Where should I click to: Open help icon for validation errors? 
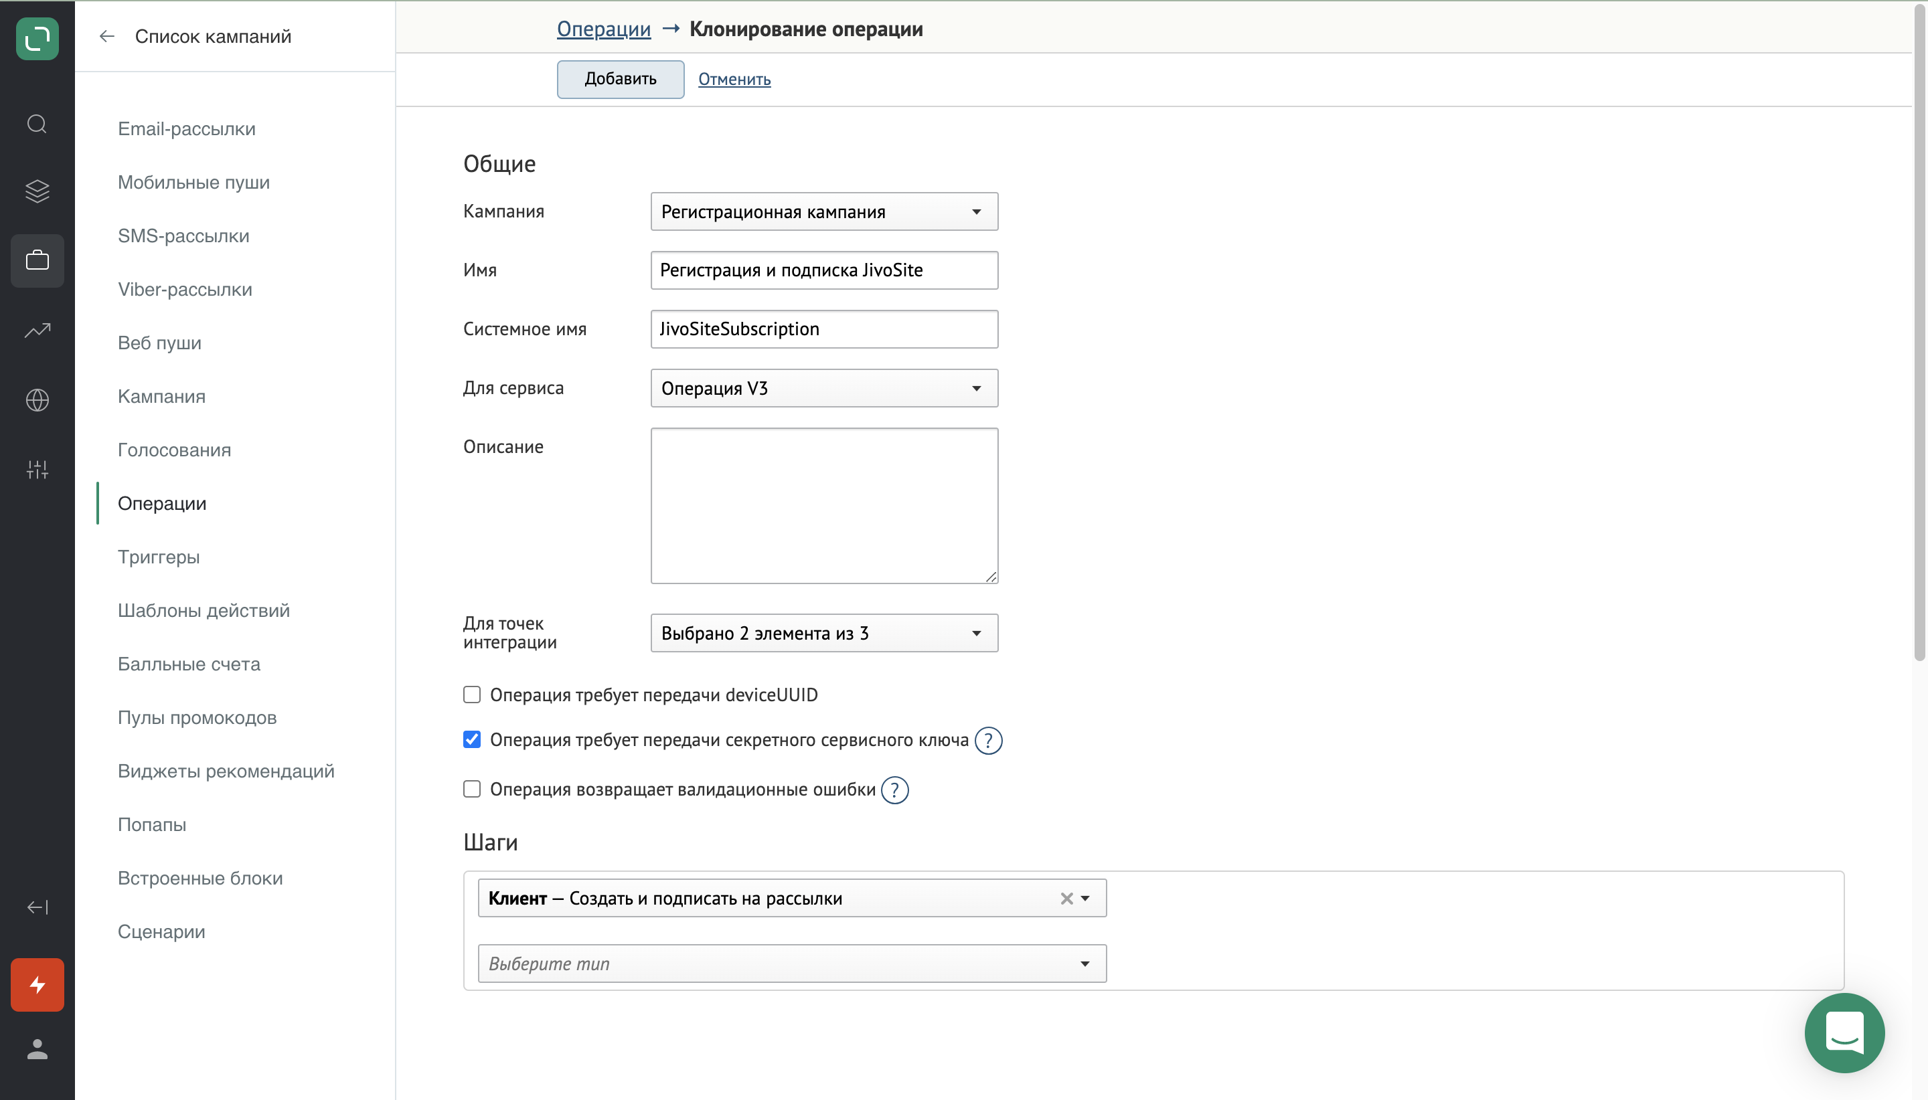(x=895, y=790)
